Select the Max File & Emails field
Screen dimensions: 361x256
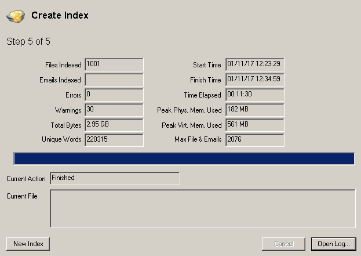tap(254, 140)
